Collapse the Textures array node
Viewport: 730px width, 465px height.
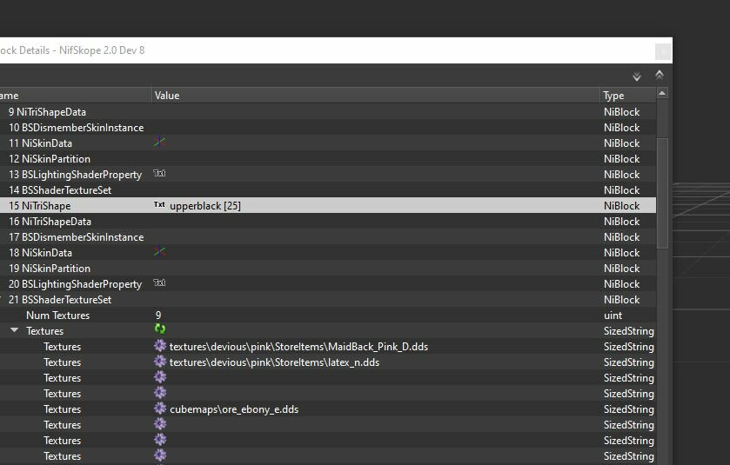15,330
